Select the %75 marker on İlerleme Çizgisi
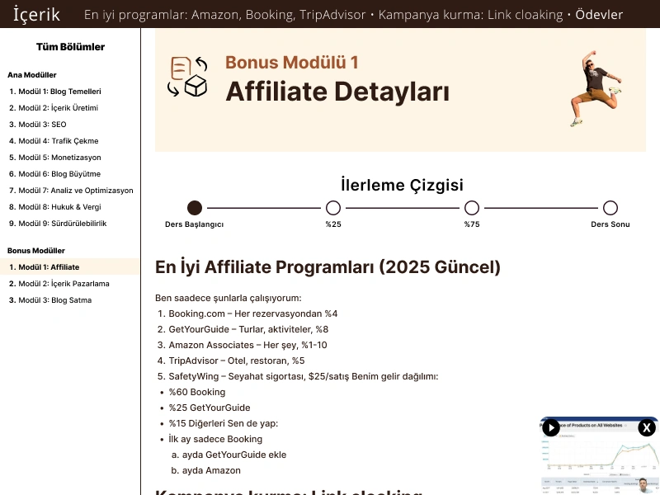The width and height of the screenshot is (660, 495). point(472,207)
